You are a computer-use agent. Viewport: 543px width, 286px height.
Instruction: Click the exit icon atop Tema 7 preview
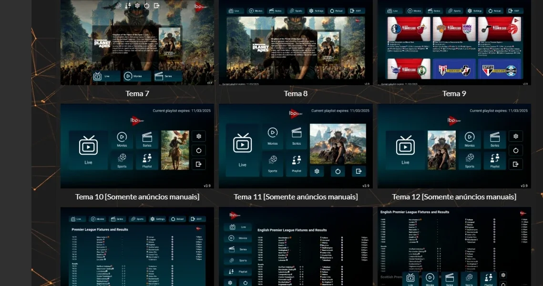pyautogui.click(x=156, y=6)
